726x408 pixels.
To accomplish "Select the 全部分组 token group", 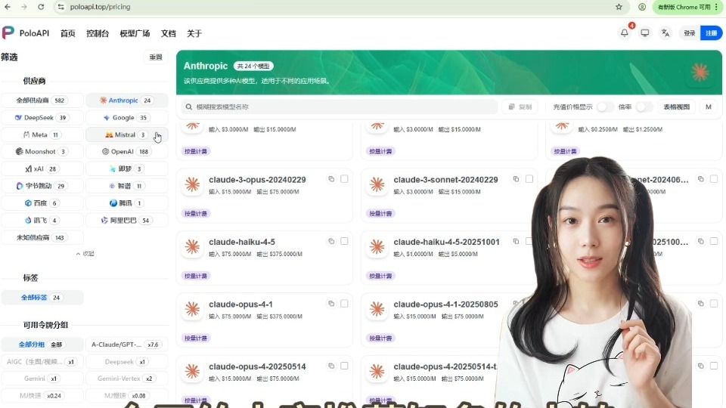I will [42, 345].
